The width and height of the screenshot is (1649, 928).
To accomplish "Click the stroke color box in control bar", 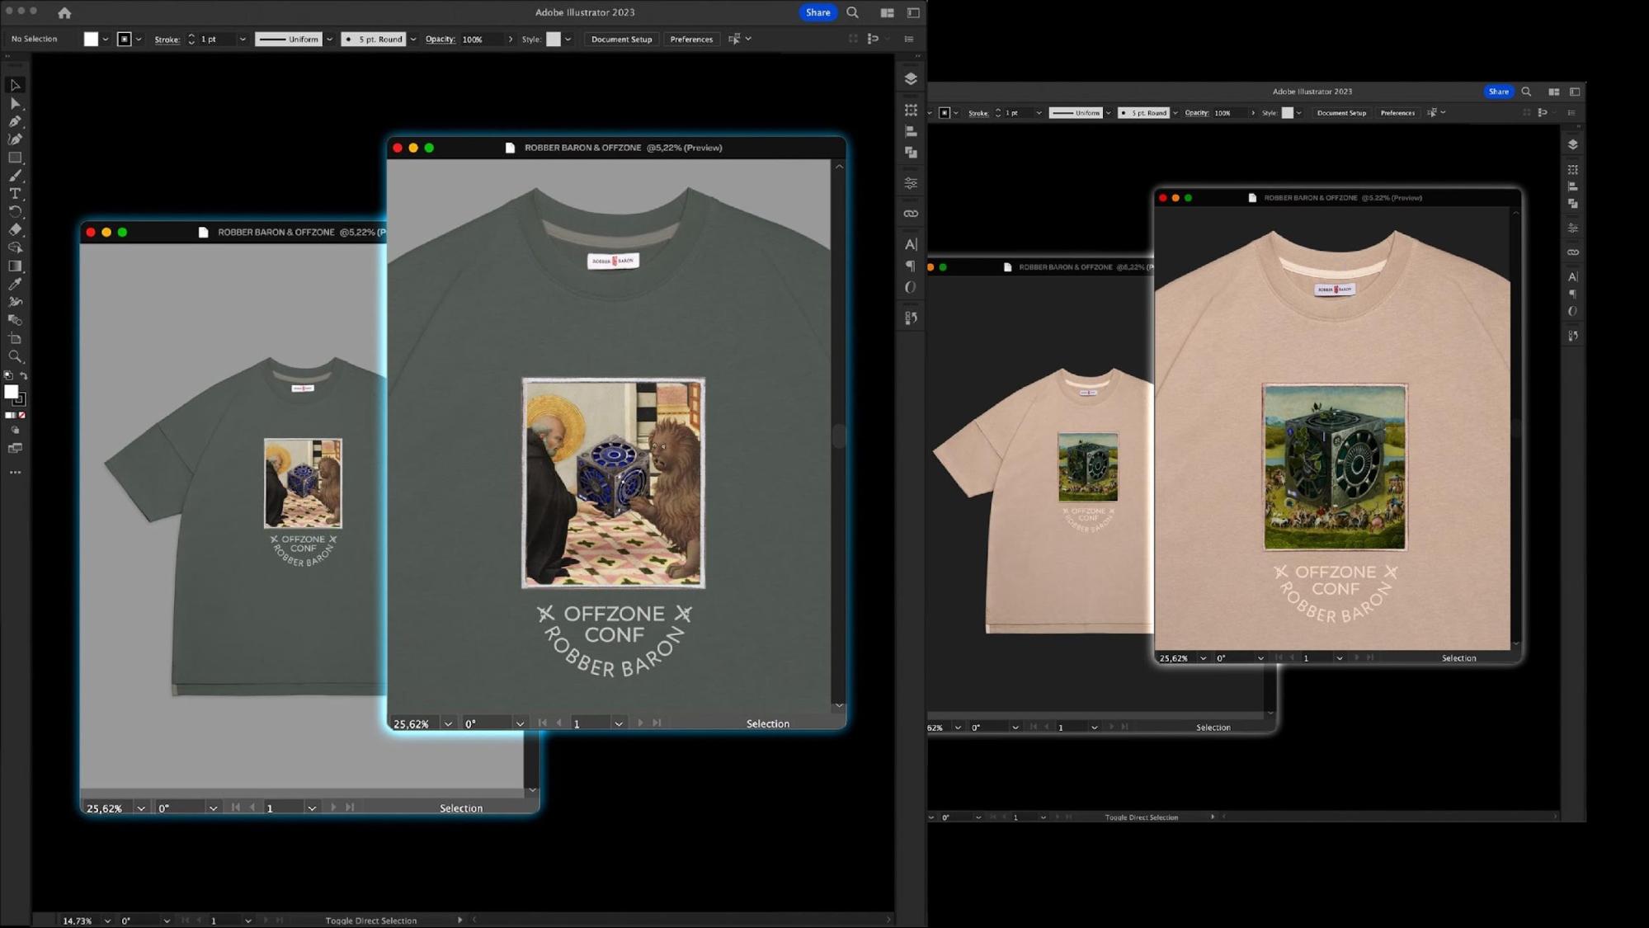I will coord(125,39).
